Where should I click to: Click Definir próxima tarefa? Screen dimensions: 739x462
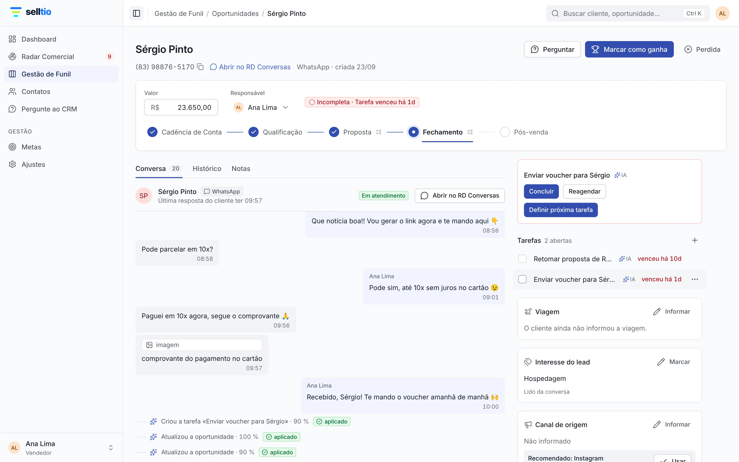(x=561, y=210)
